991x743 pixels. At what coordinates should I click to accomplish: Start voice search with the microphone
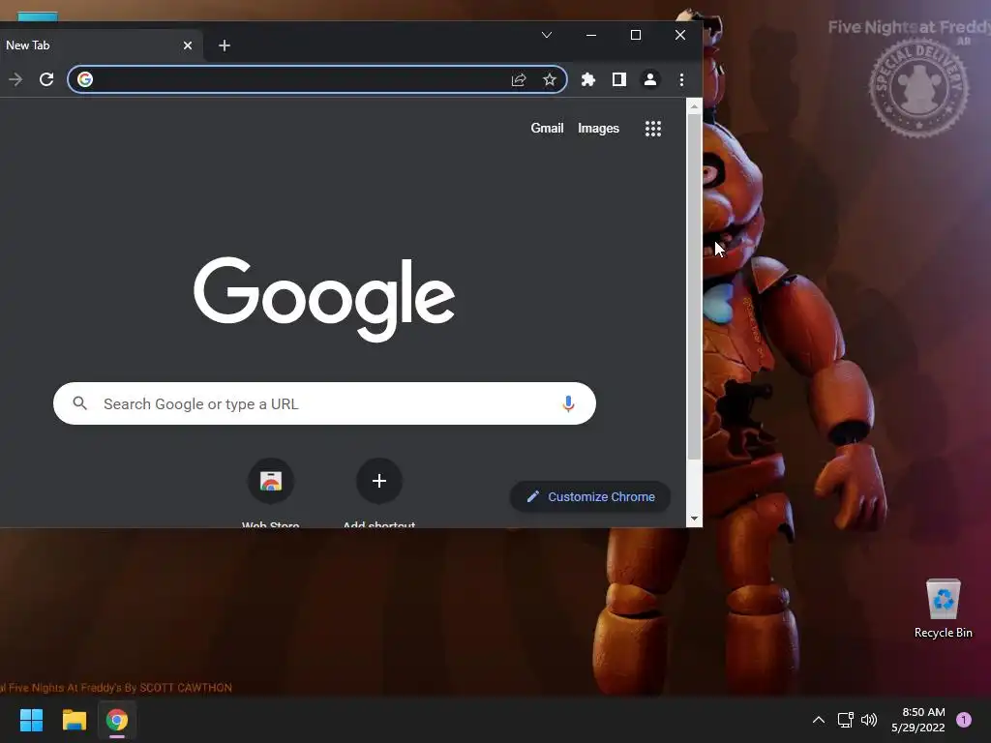tap(568, 403)
